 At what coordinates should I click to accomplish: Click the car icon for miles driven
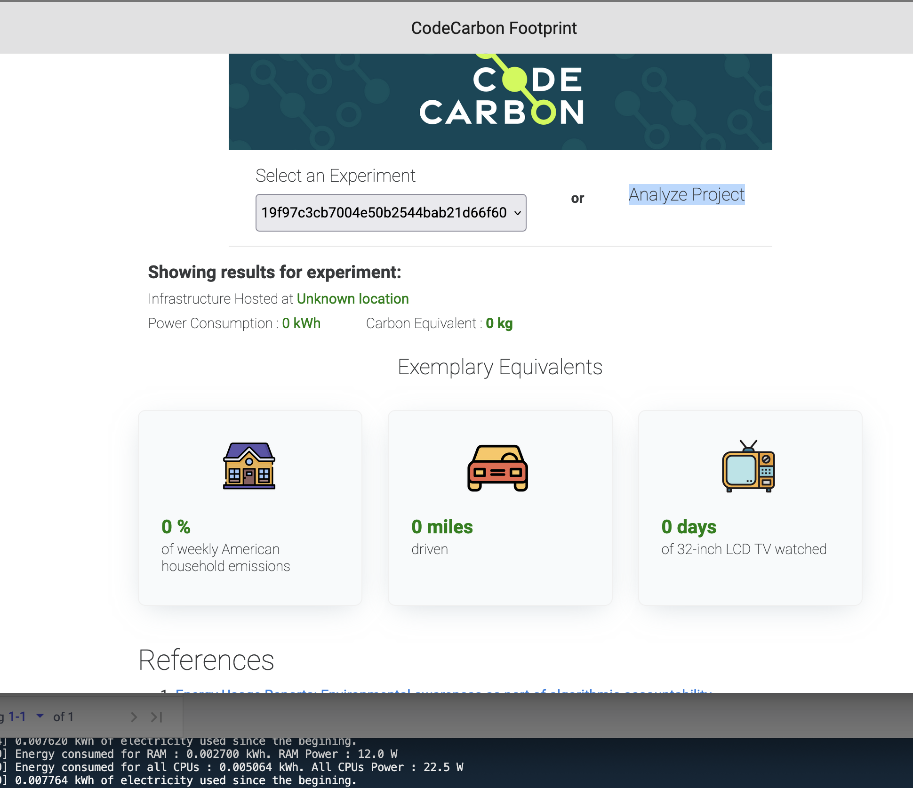(x=499, y=468)
